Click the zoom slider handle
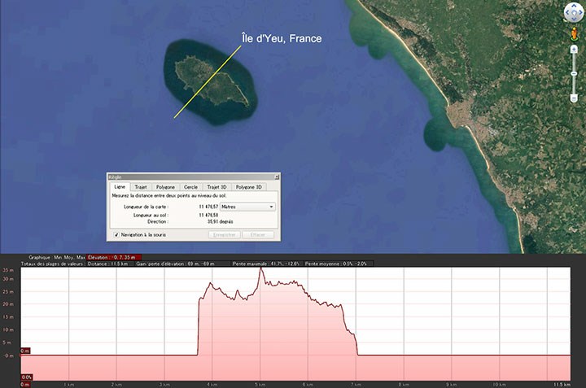The image size is (586, 388). pos(574,74)
